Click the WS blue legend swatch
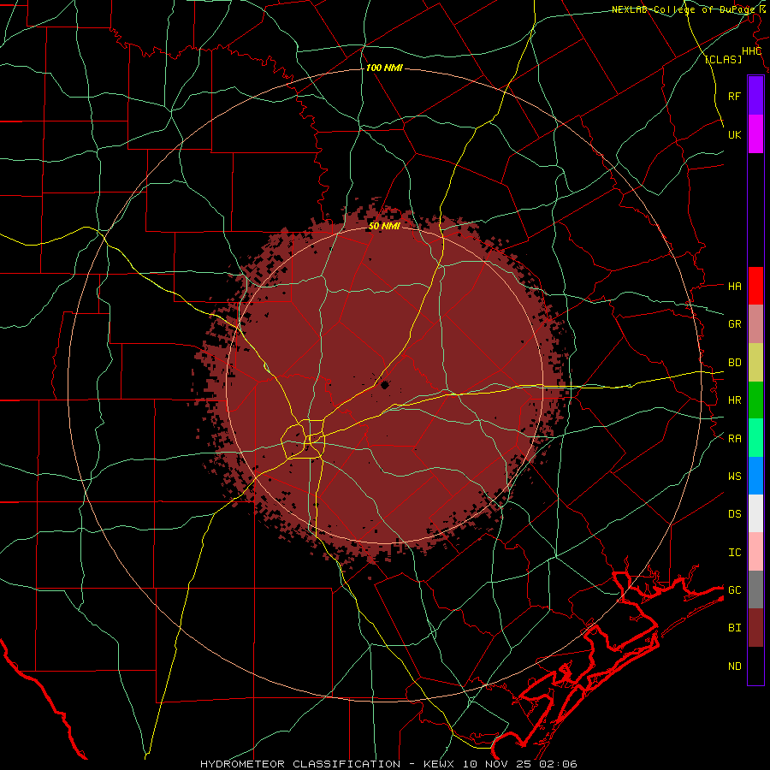Image resolution: width=770 pixels, height=770 pixels. [755, 476]
